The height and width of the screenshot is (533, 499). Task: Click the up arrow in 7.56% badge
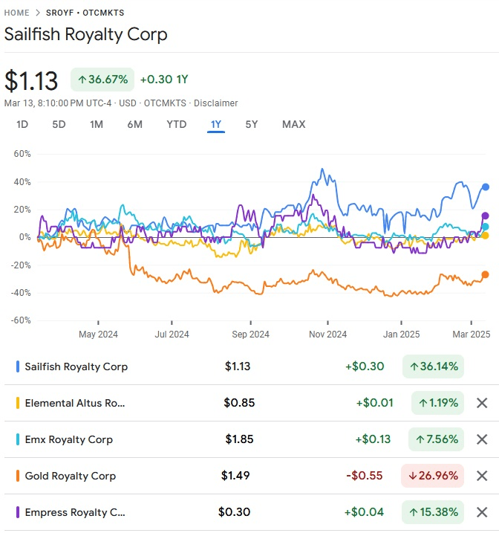tap(420, 439)
